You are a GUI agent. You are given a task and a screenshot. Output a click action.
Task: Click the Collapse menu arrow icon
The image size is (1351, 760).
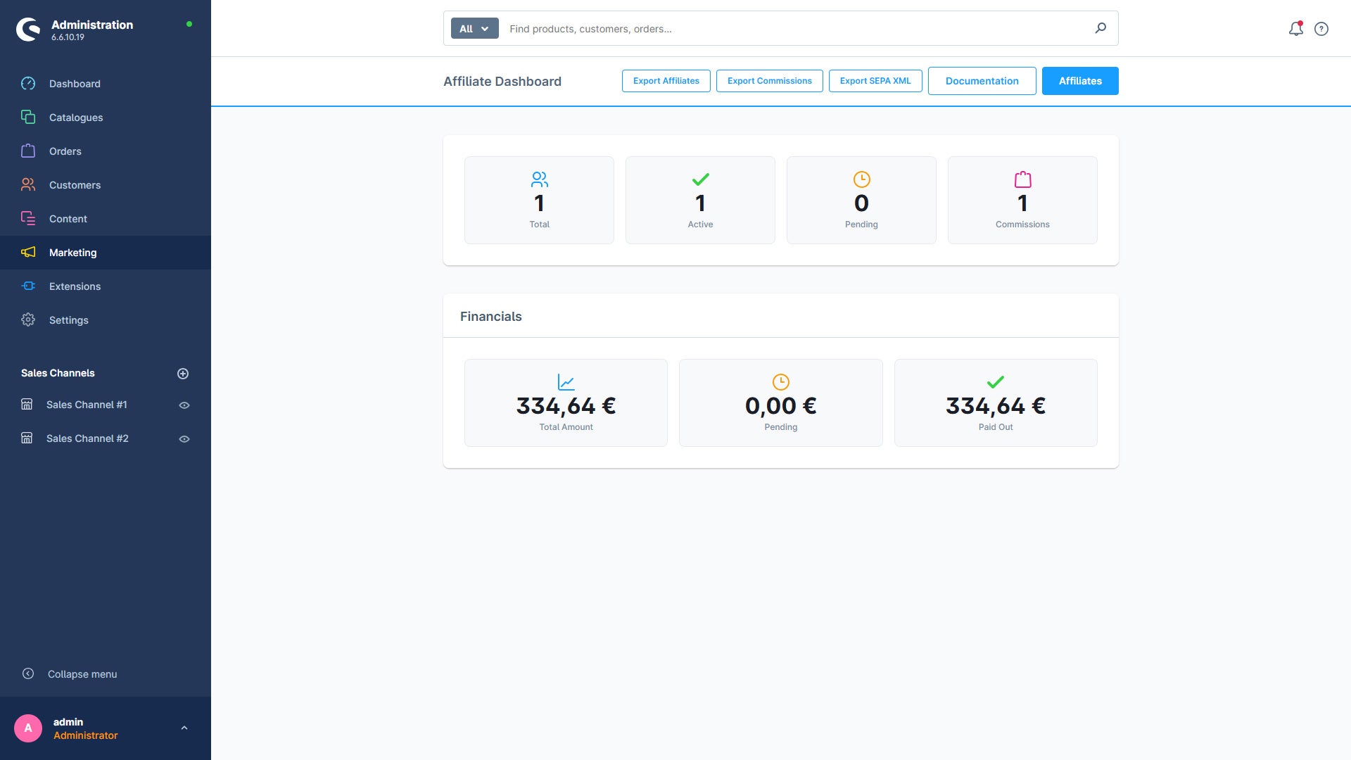coord(28,674)
